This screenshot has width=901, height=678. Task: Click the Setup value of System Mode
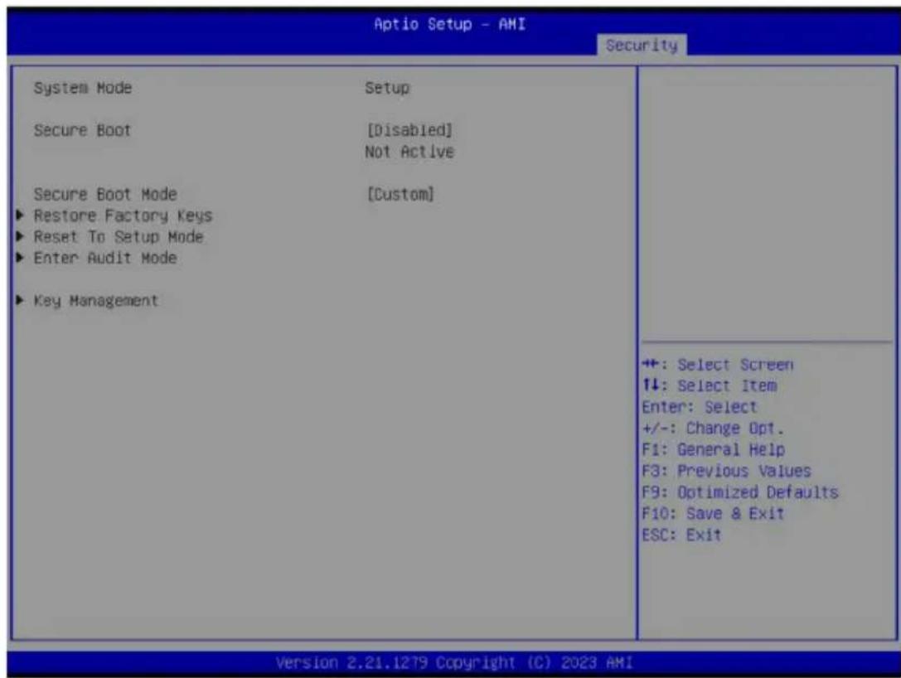(x=387, y=88)
